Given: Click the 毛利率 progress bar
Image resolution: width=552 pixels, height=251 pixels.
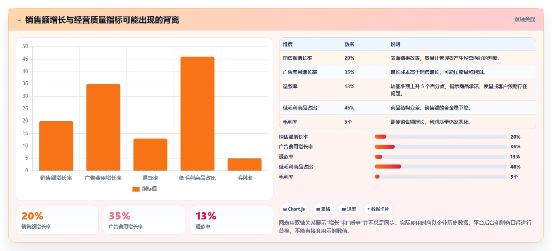Looking at the screenshot, I should click(x=441, y=177).
